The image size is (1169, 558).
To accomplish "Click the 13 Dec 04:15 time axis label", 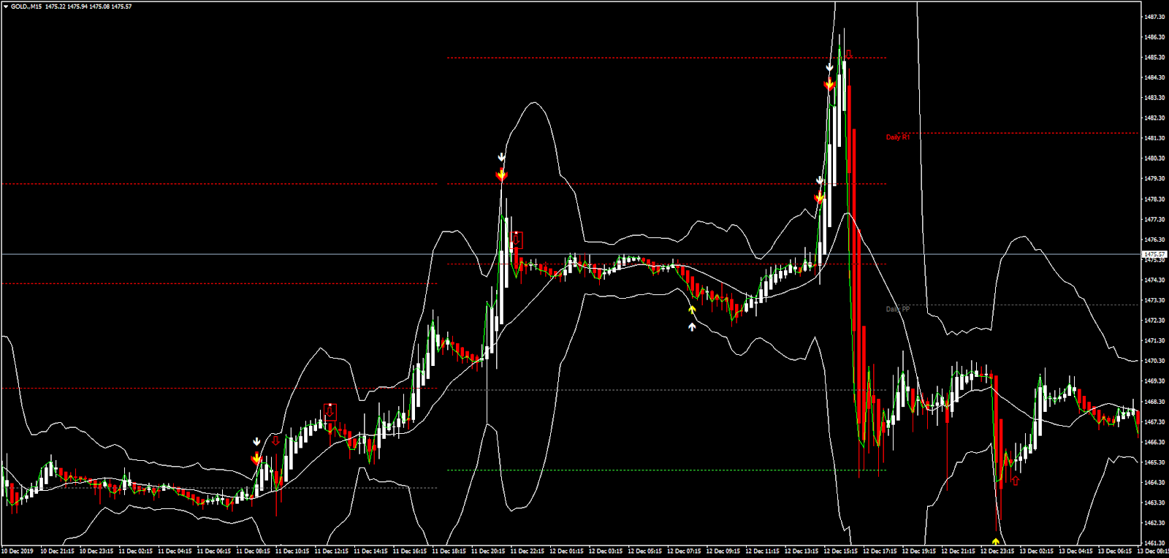I will (x=1076, y=551).
